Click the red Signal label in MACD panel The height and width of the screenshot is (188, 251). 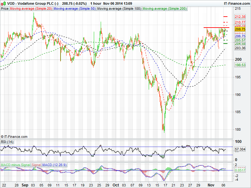tap(36, 164)
